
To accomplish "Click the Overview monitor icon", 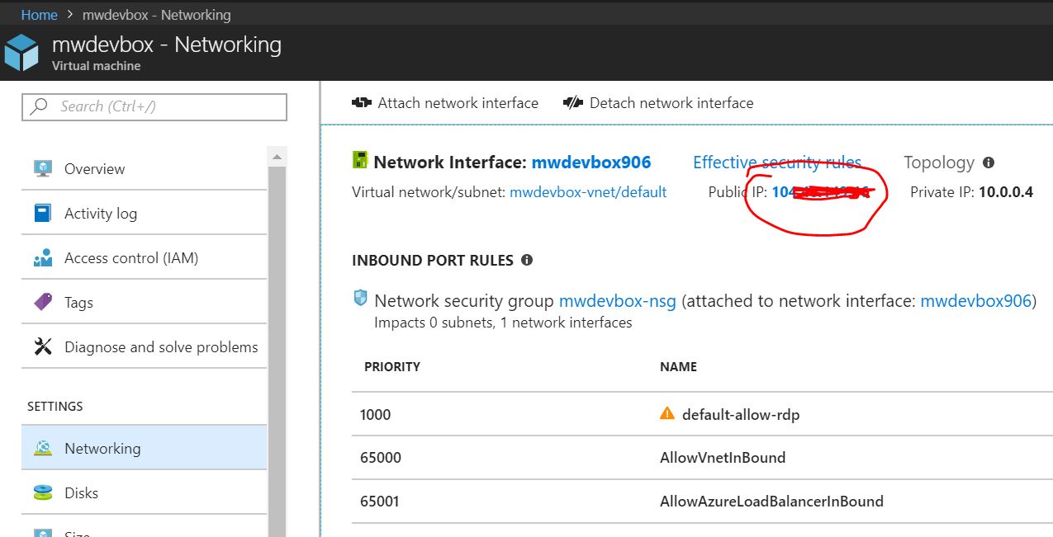I will coord(43,168).
